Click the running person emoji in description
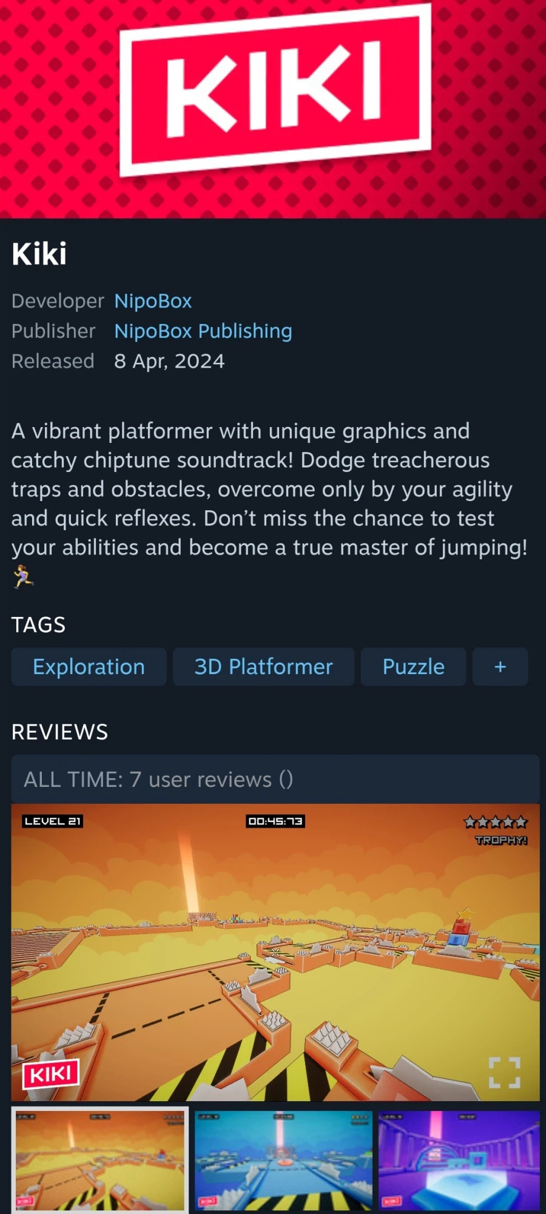546x1214 pixels. pos(23,576)
